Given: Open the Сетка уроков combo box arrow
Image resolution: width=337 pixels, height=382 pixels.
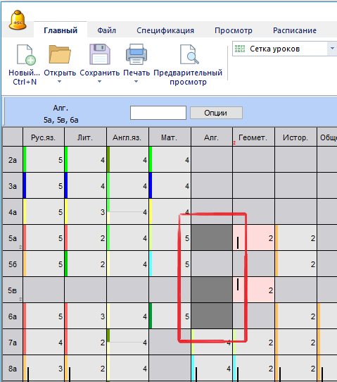Looking at the screenshot, I should tap(332, 49).
